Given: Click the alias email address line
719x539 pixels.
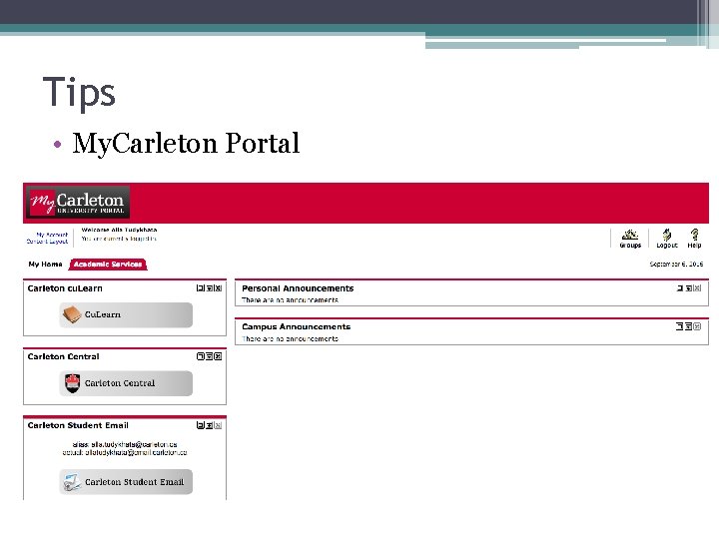Looking at the screenshot, I should pyautogui.click(x=125, y=444).
